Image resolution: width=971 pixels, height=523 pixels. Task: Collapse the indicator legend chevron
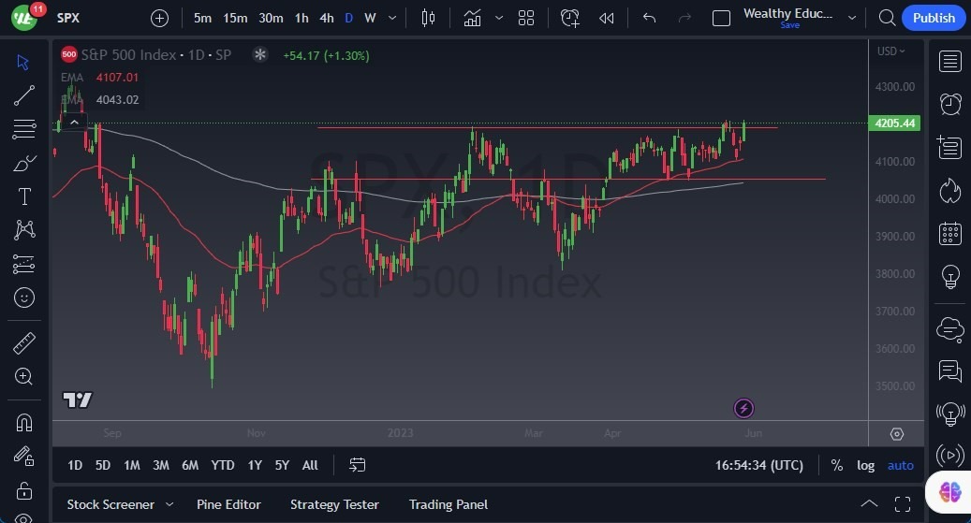pyautogui.click(x=74, y=122)
